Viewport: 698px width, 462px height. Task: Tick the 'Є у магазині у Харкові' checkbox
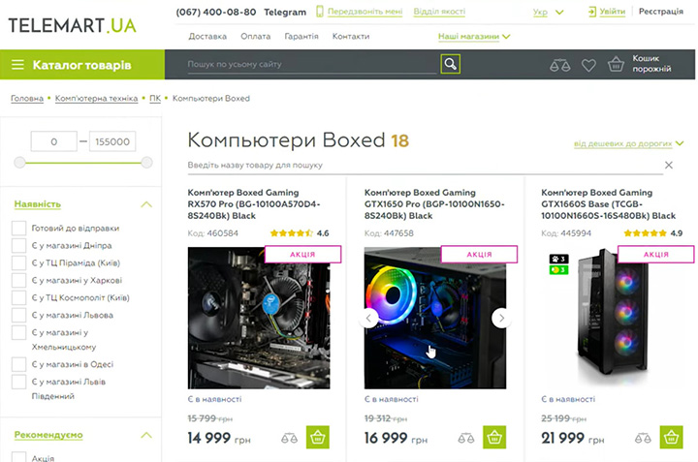(x=18, y=280)
